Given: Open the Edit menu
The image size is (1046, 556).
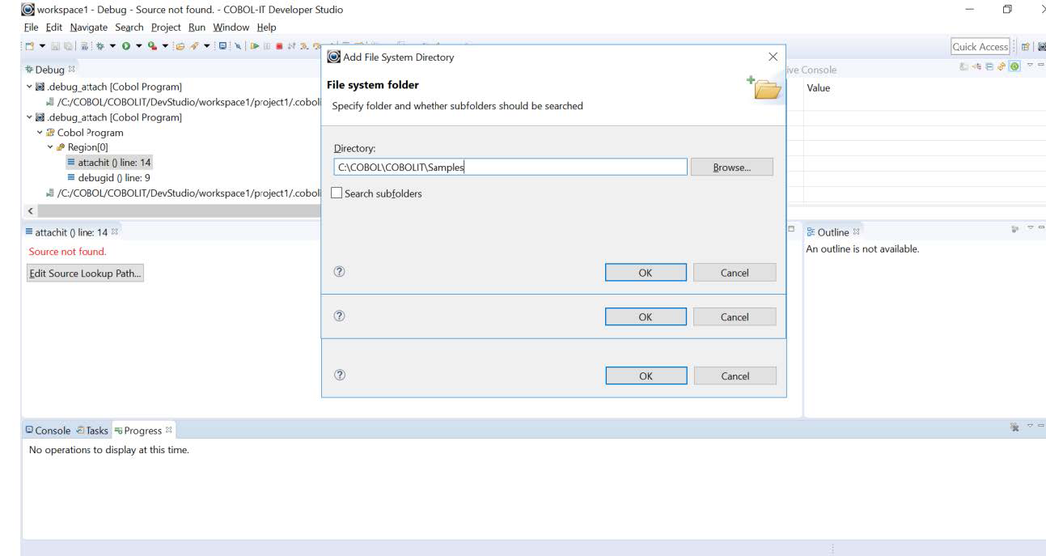Looking at the screenshot, I should tap(54, 27).
